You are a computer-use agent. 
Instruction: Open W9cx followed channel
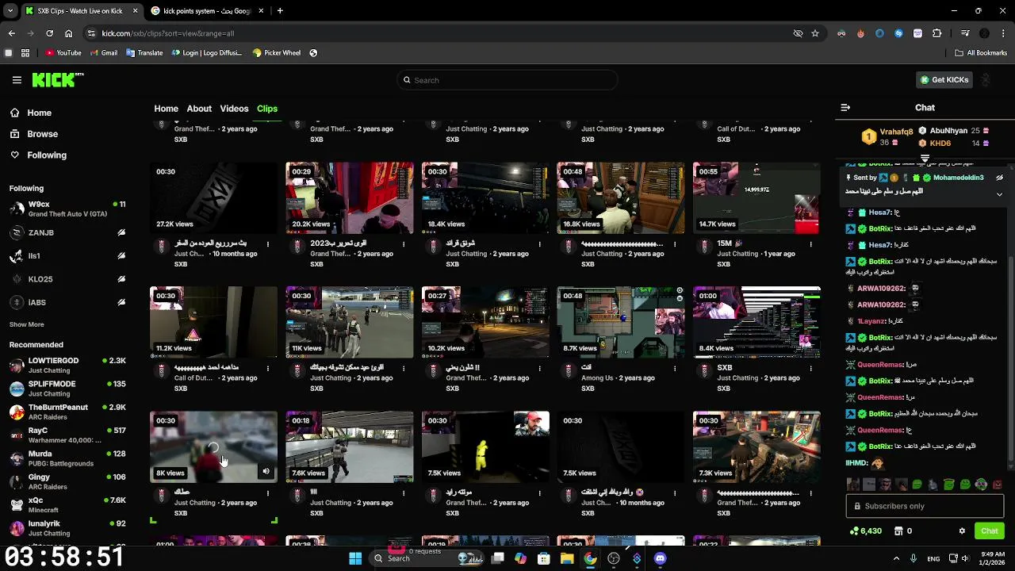click(67, 209)
